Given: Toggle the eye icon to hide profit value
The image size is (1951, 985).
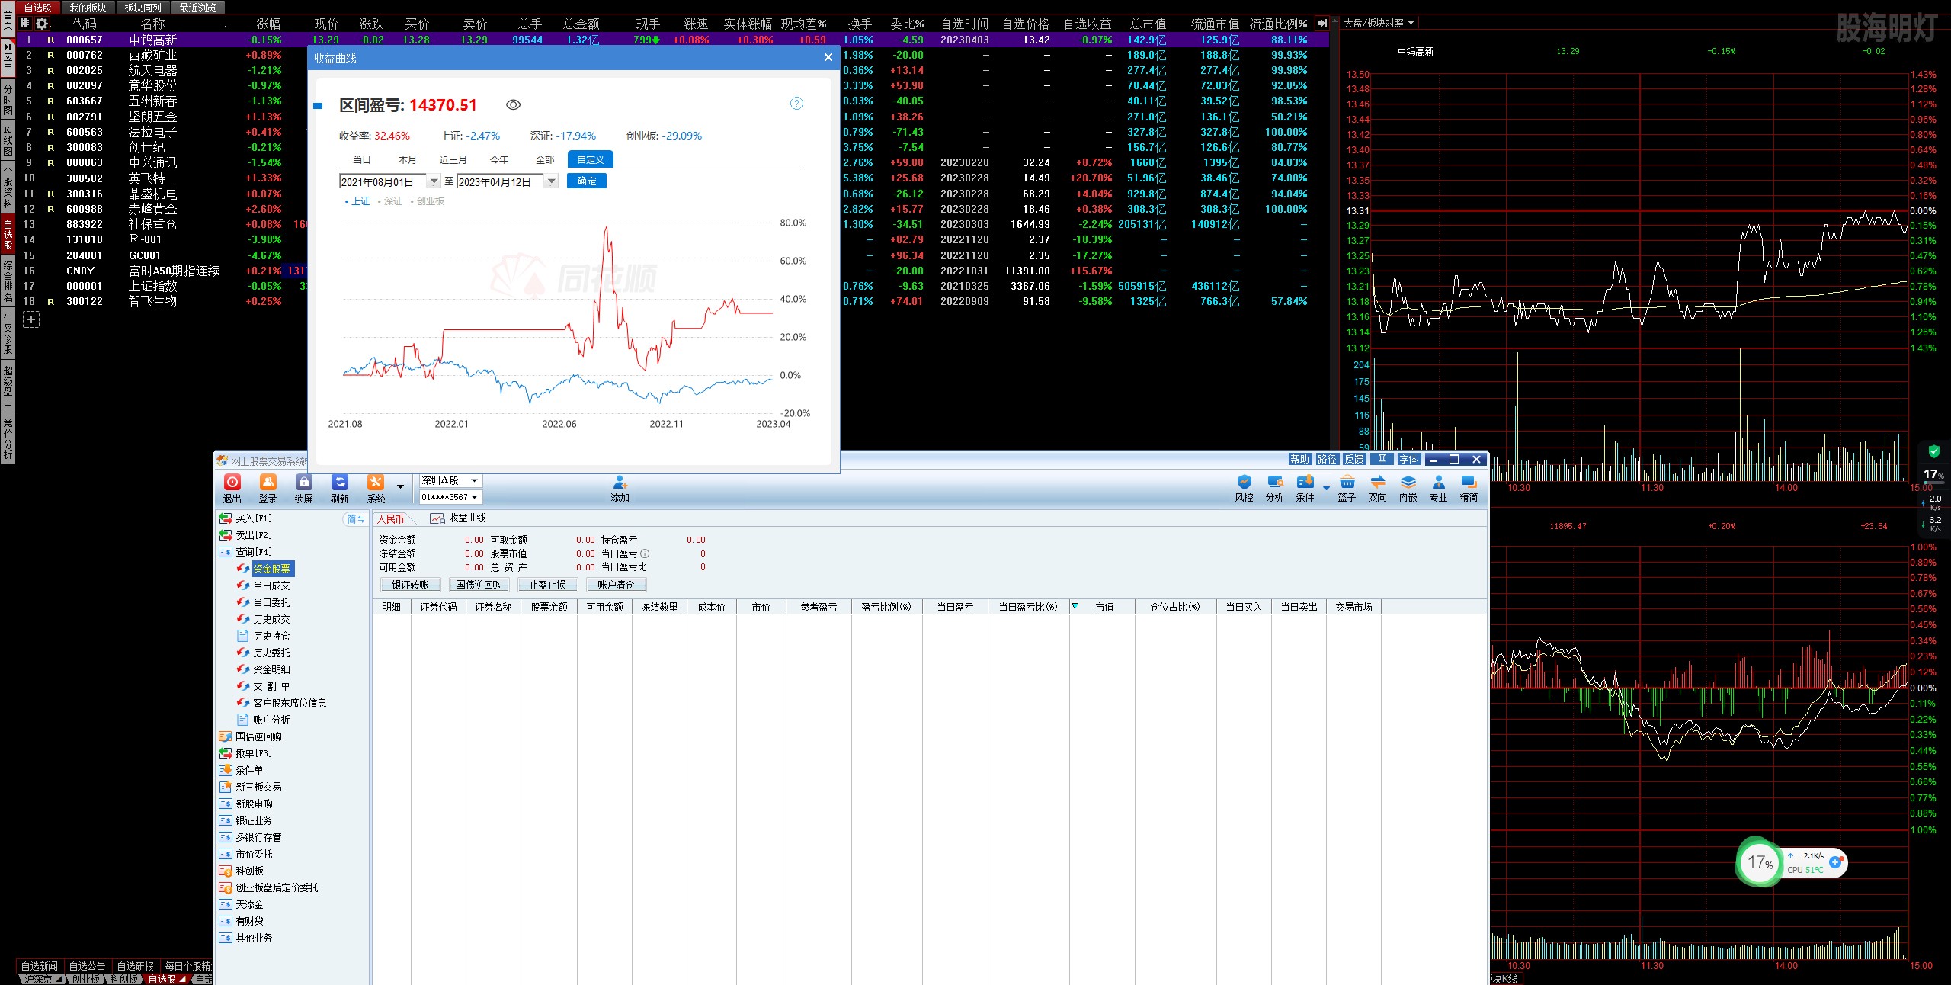Looking at the screenshot, I should [x=513, y=105].
